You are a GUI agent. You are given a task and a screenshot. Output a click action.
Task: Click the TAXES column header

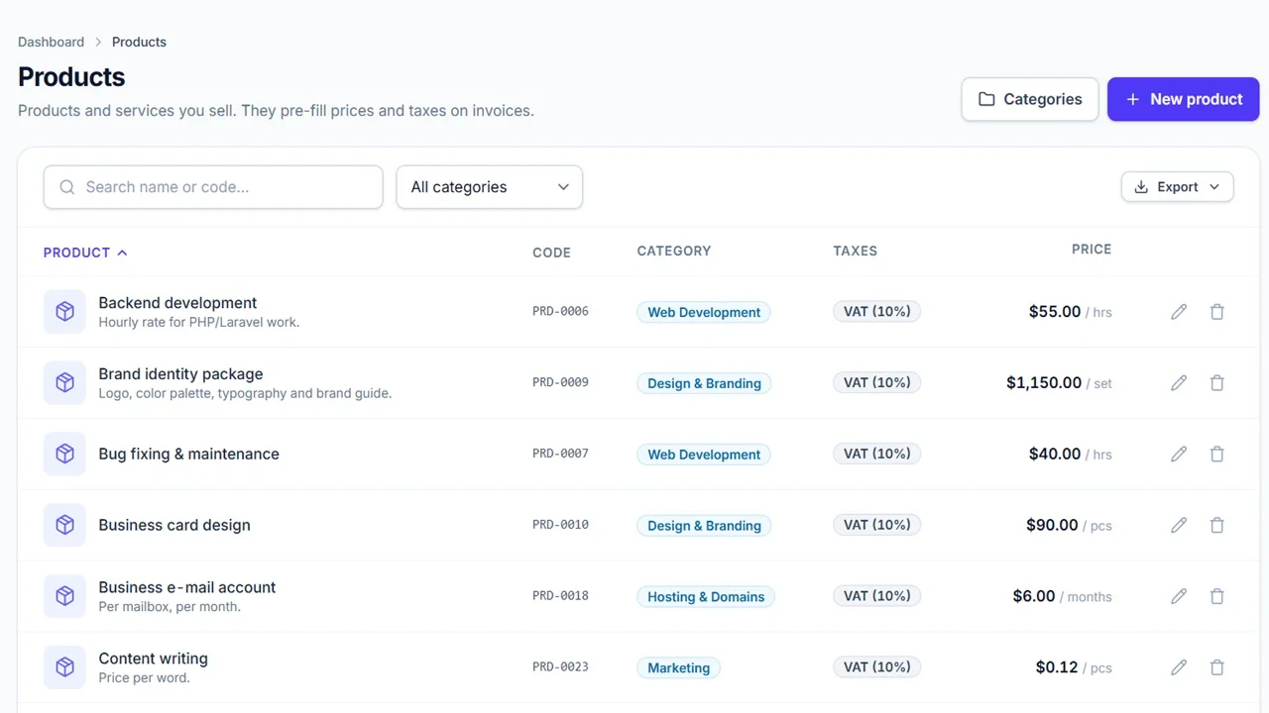(x=856, y=251)
